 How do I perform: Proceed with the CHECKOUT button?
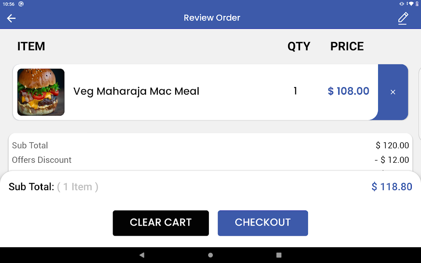tap(263, 223)
